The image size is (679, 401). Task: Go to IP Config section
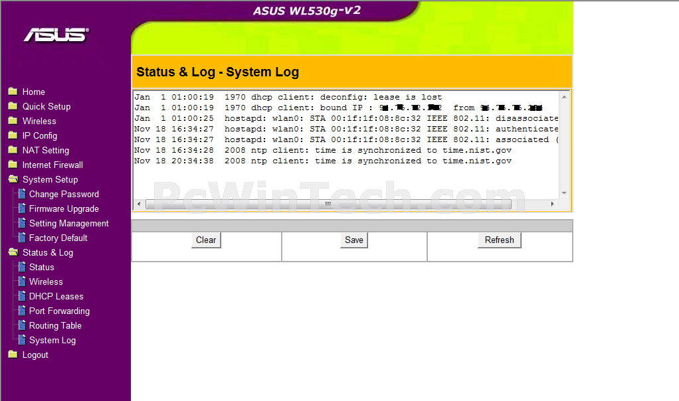40,136
